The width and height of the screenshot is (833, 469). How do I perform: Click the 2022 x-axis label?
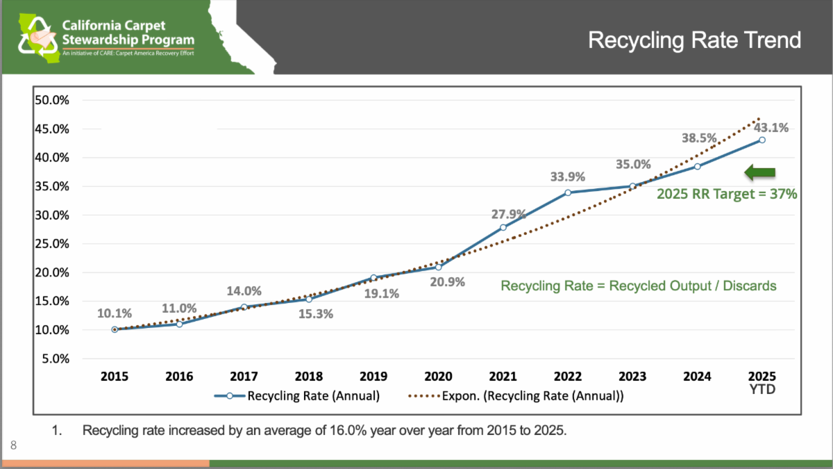click(568, 377)
